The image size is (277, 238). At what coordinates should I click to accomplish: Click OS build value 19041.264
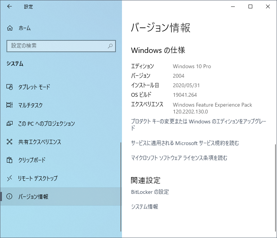(x=185, y=95)
